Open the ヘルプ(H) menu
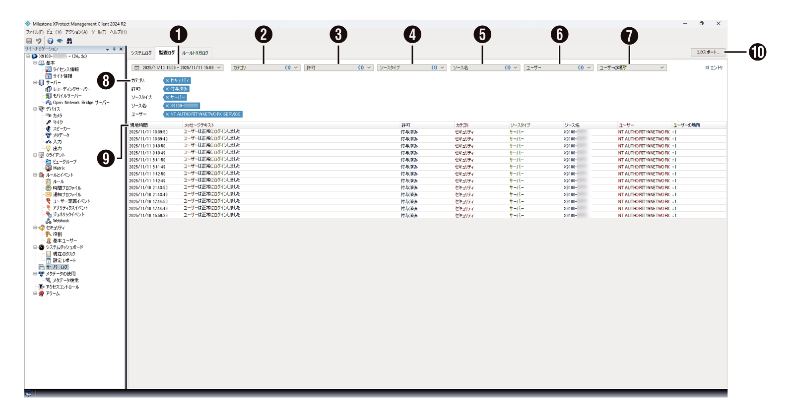Screen dimensions: 791x417 [118, 32]
